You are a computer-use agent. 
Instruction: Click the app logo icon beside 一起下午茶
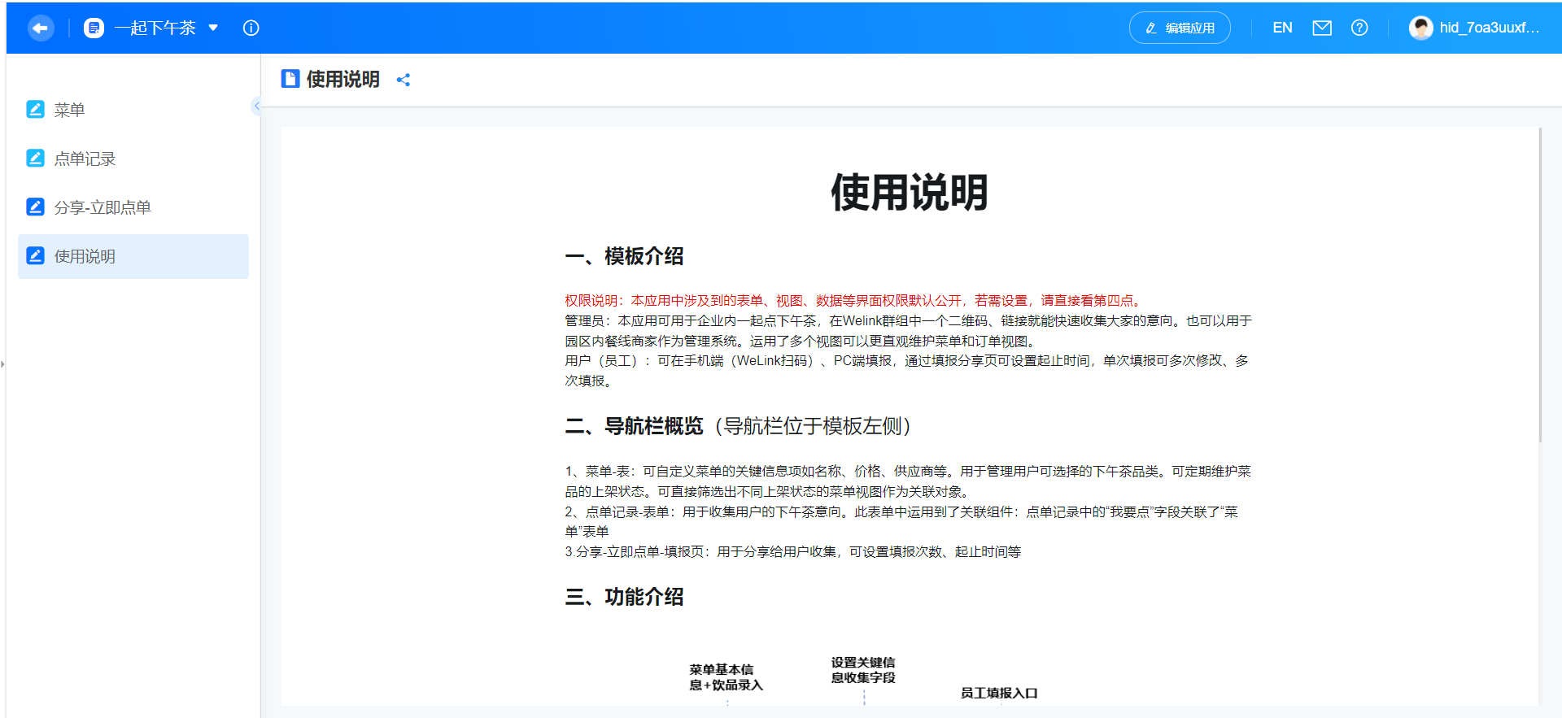tap(94, 28)
